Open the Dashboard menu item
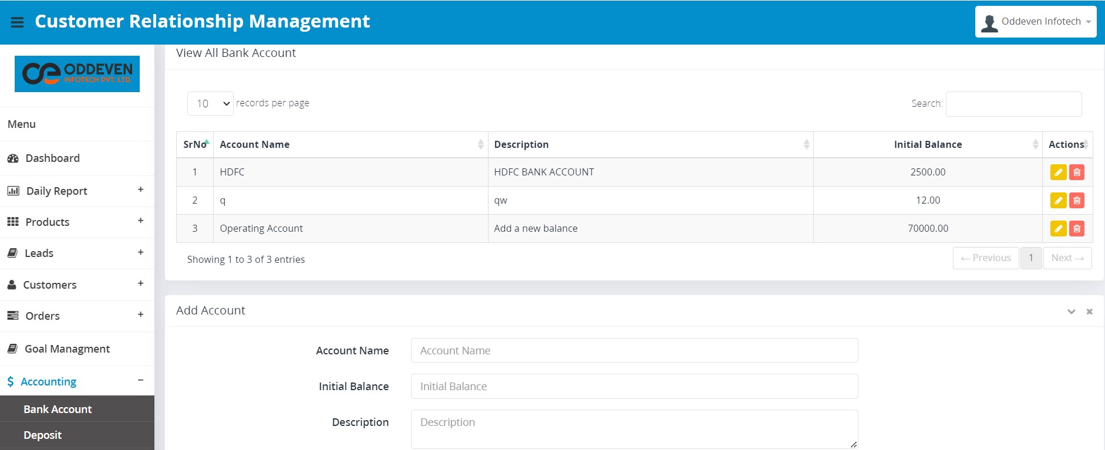Viewport: 1105px width, 450px height. coord(52,158)
